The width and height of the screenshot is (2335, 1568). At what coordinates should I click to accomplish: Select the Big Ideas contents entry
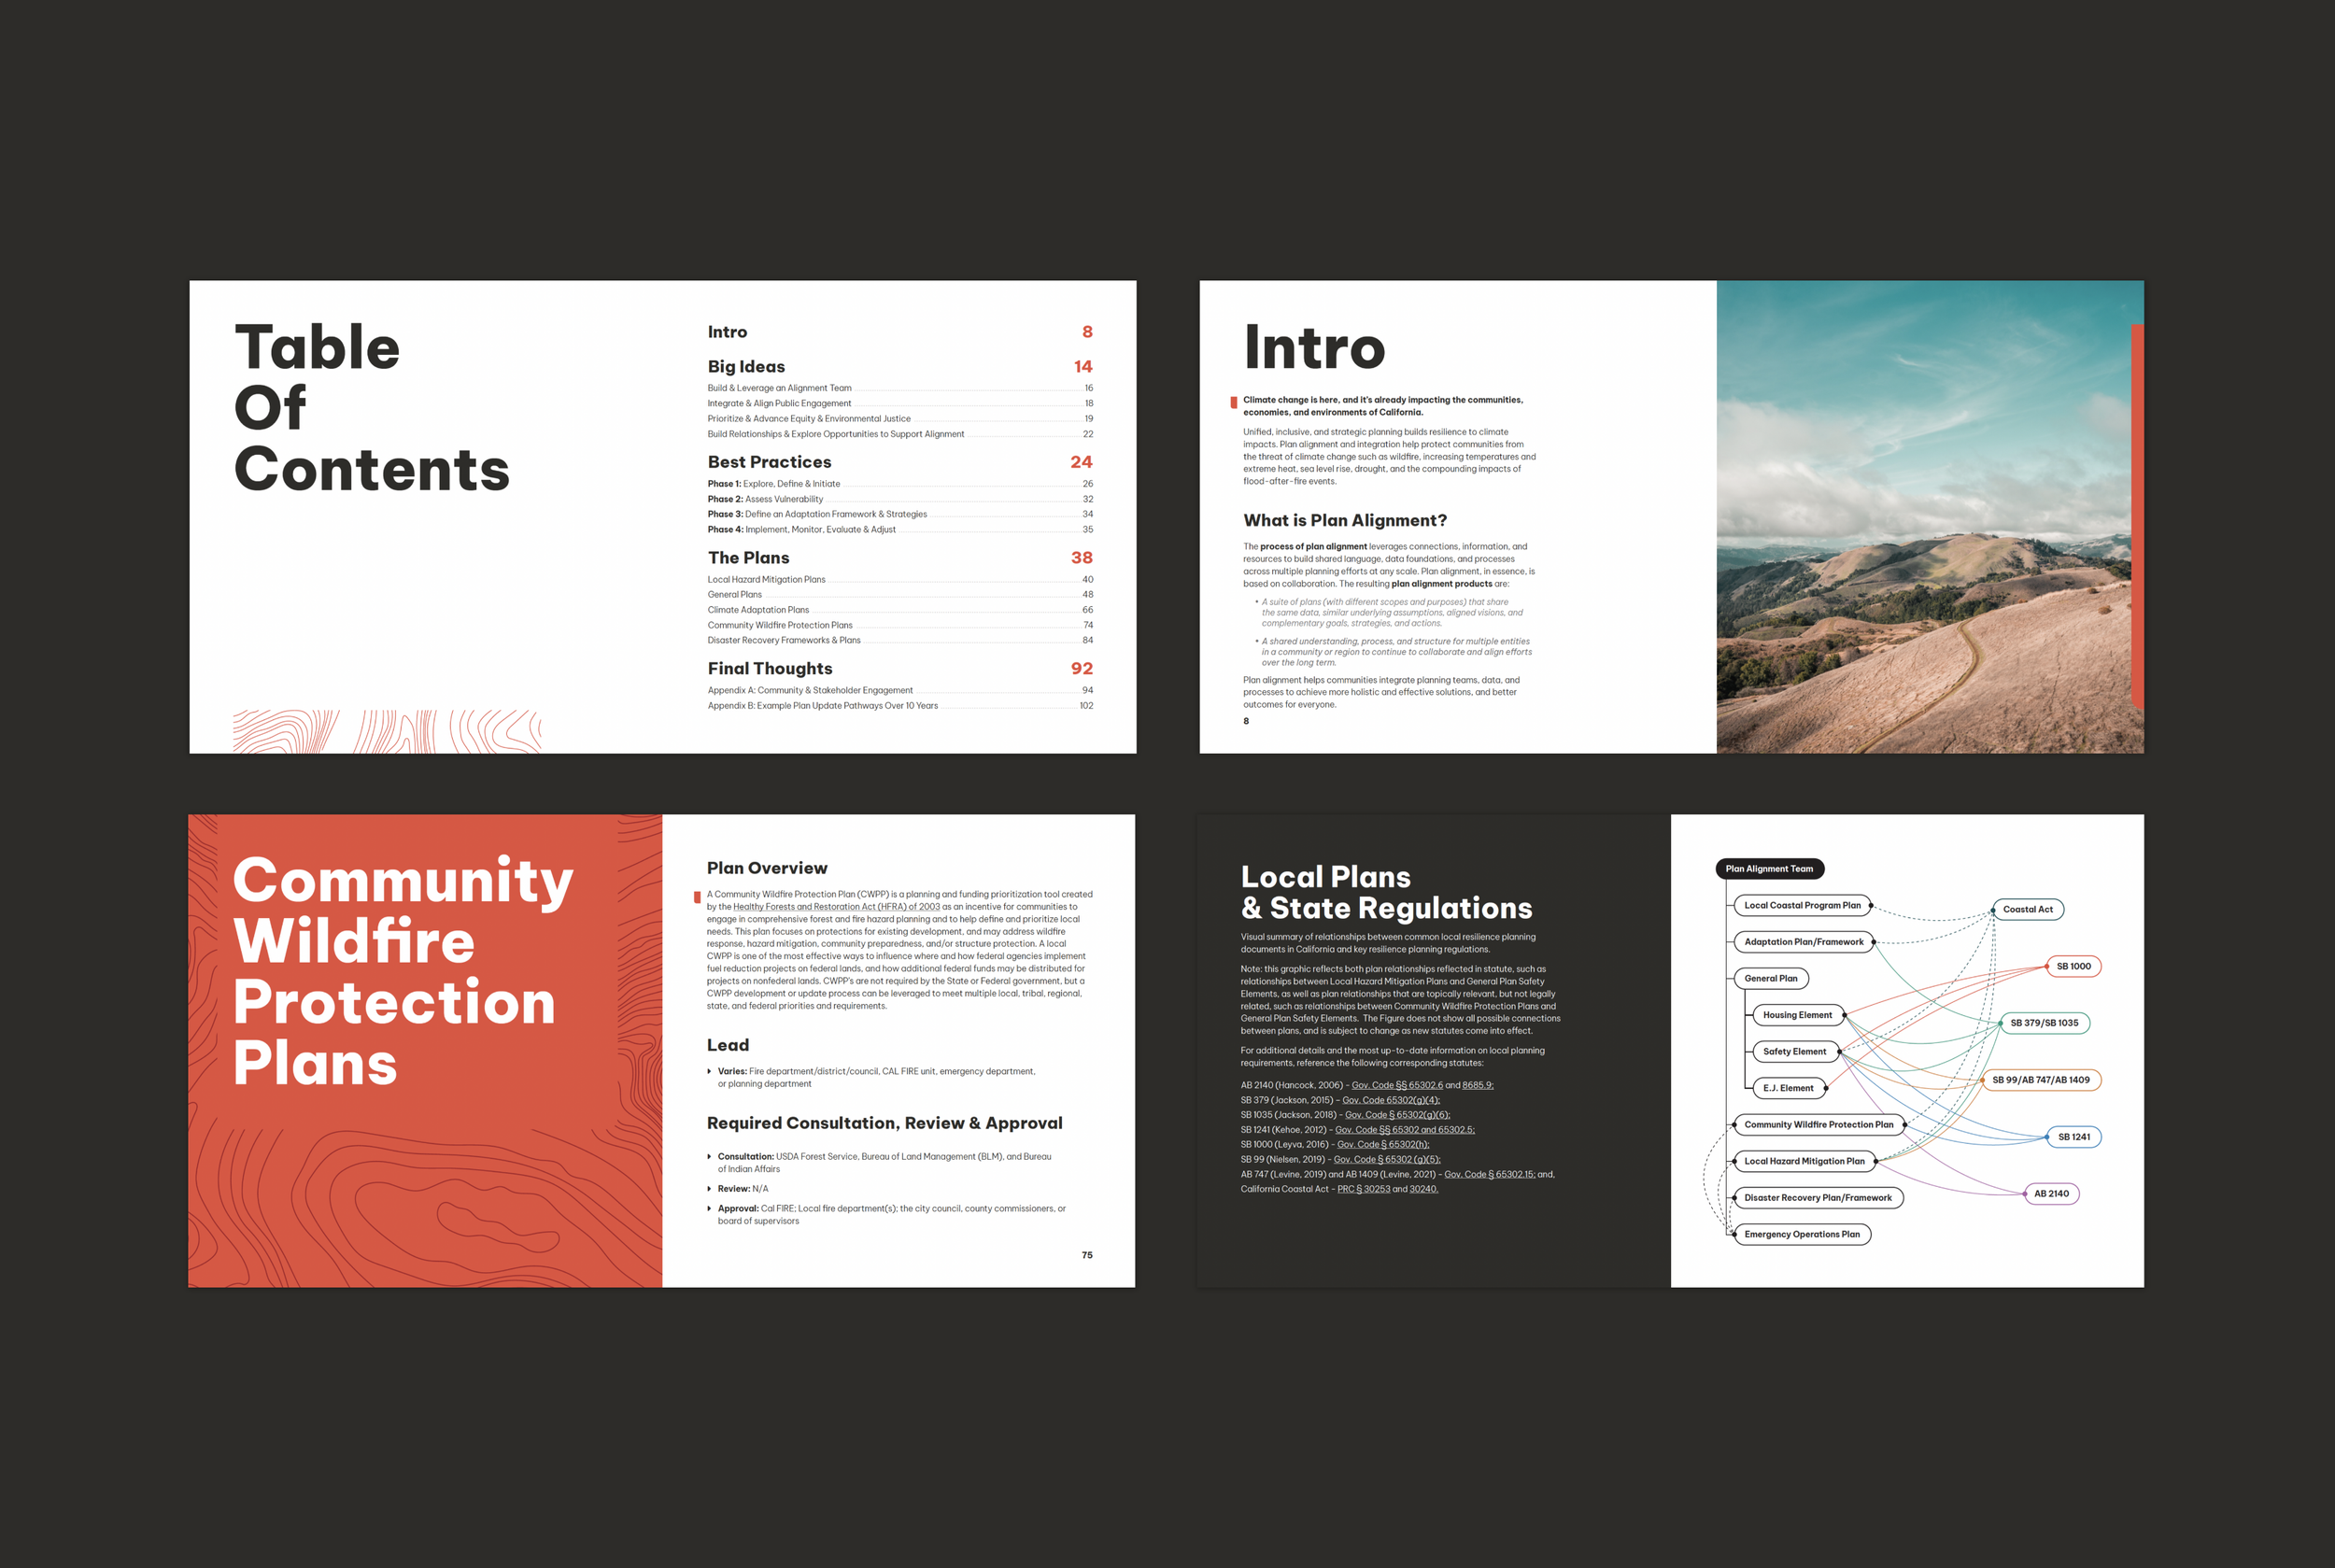point(746,367)
